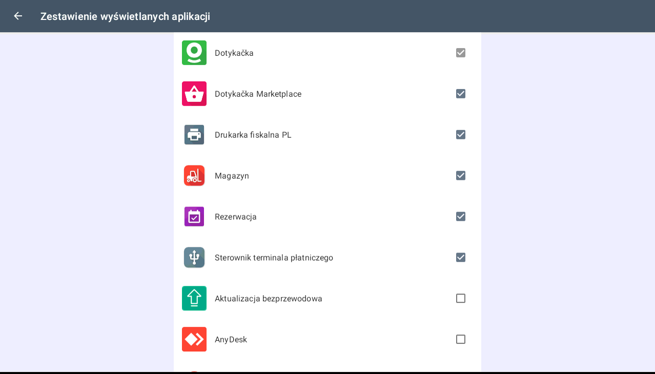Image resolution: width=655 pixels, height=374 pixels.
Task: Click the Drukarka fiskalna PL label
Action: tap(253, 135)
